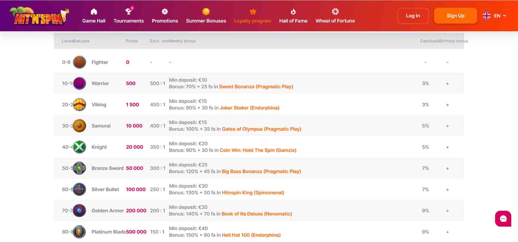
Task: Click the Promotions badge icon
Action: [x=165, y=11]
